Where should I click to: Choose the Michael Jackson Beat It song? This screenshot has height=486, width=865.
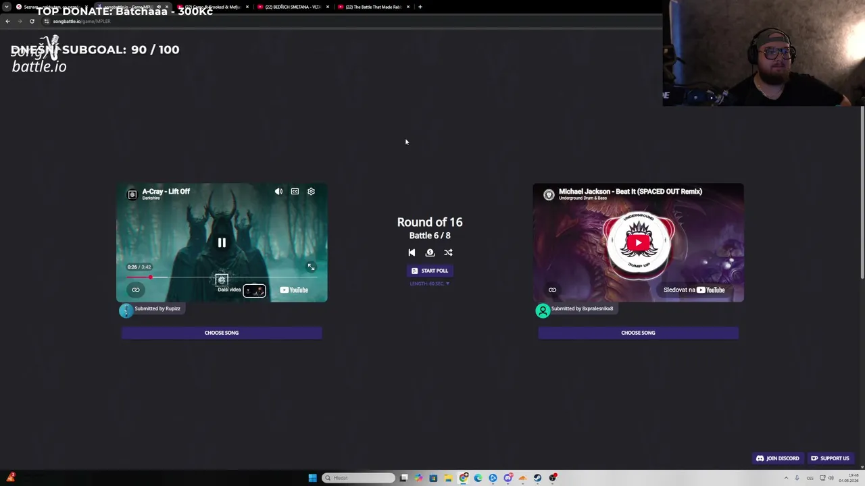pos(638,333)
